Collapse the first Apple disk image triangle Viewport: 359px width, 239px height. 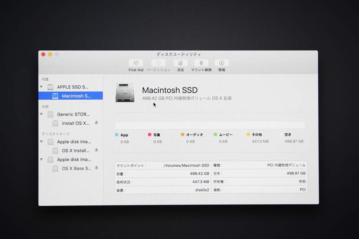[42, 142]
